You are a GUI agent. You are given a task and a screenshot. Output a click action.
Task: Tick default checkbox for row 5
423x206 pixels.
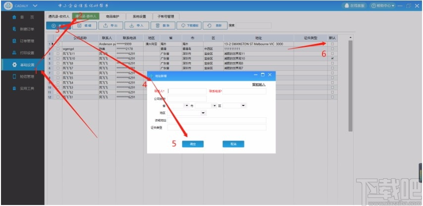click(x=332, y=63)
